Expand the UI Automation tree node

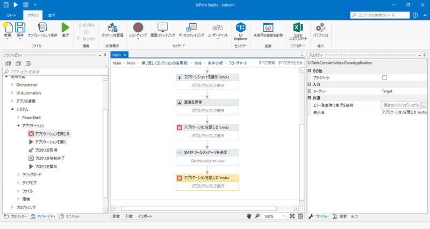[x=12, y=93]
